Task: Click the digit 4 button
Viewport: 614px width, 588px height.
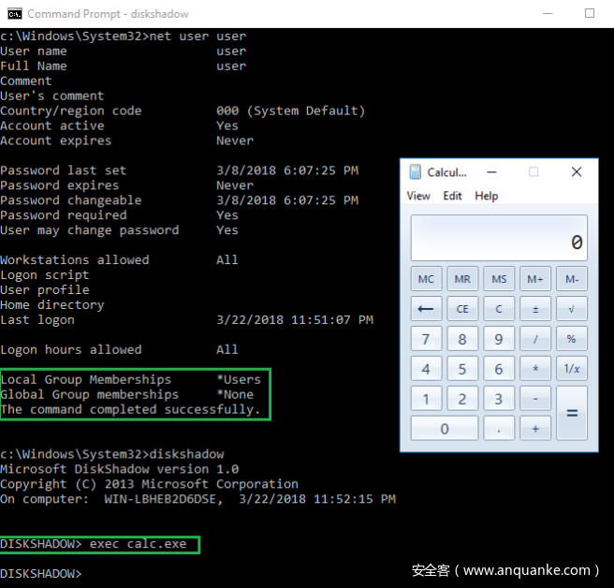Action: 426,369
